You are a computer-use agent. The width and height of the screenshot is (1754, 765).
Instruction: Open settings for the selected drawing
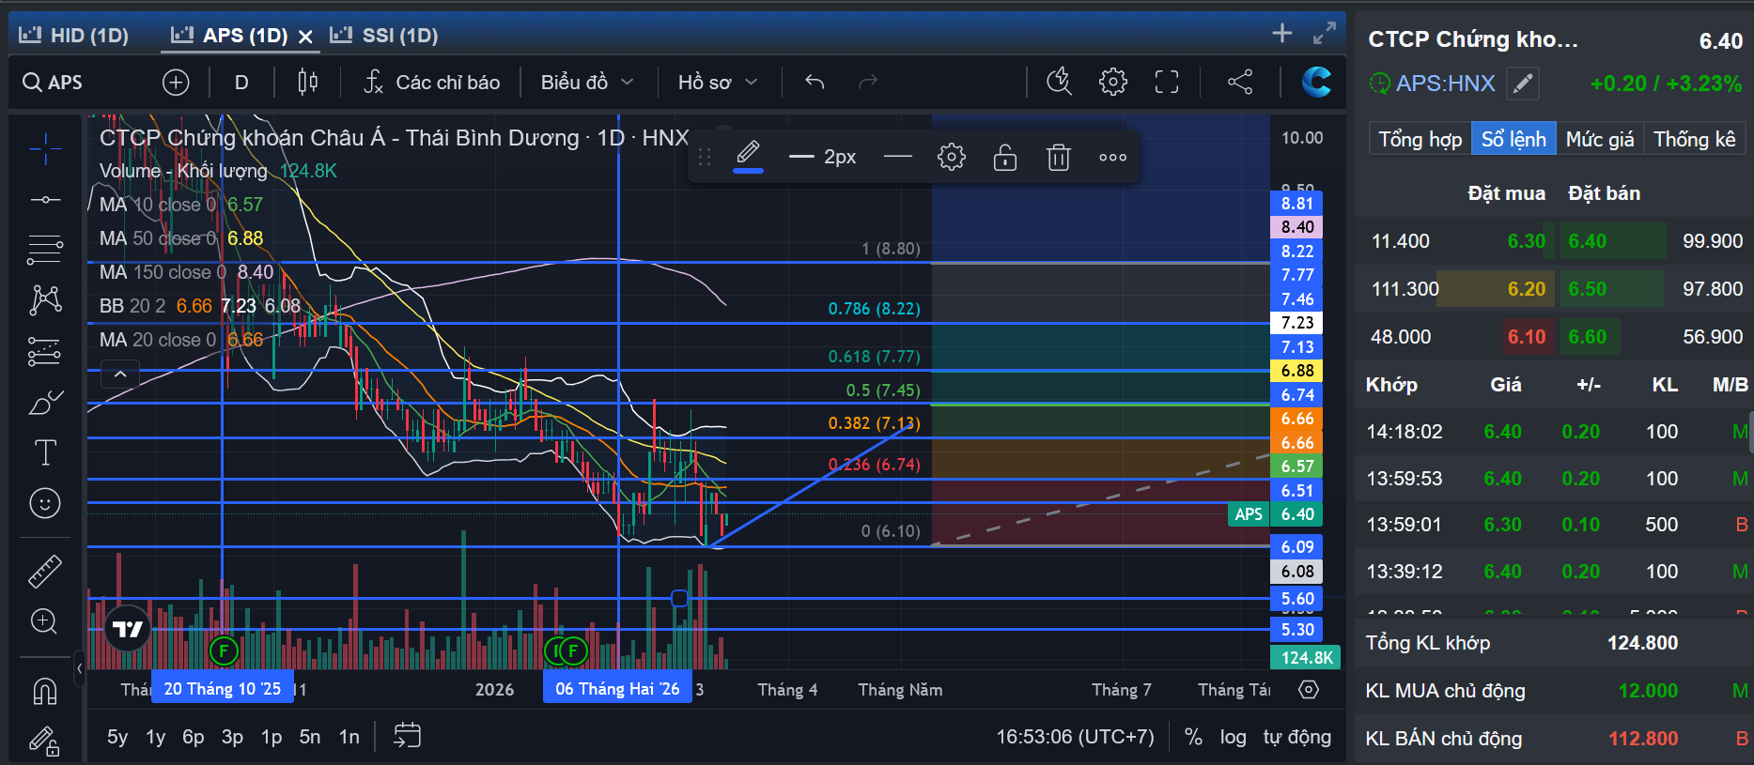(952, 157)
